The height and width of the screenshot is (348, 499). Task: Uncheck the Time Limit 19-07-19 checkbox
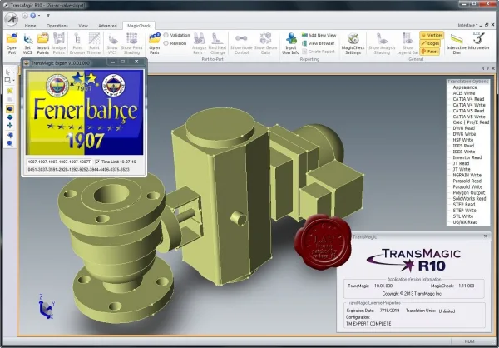point(97,162)
